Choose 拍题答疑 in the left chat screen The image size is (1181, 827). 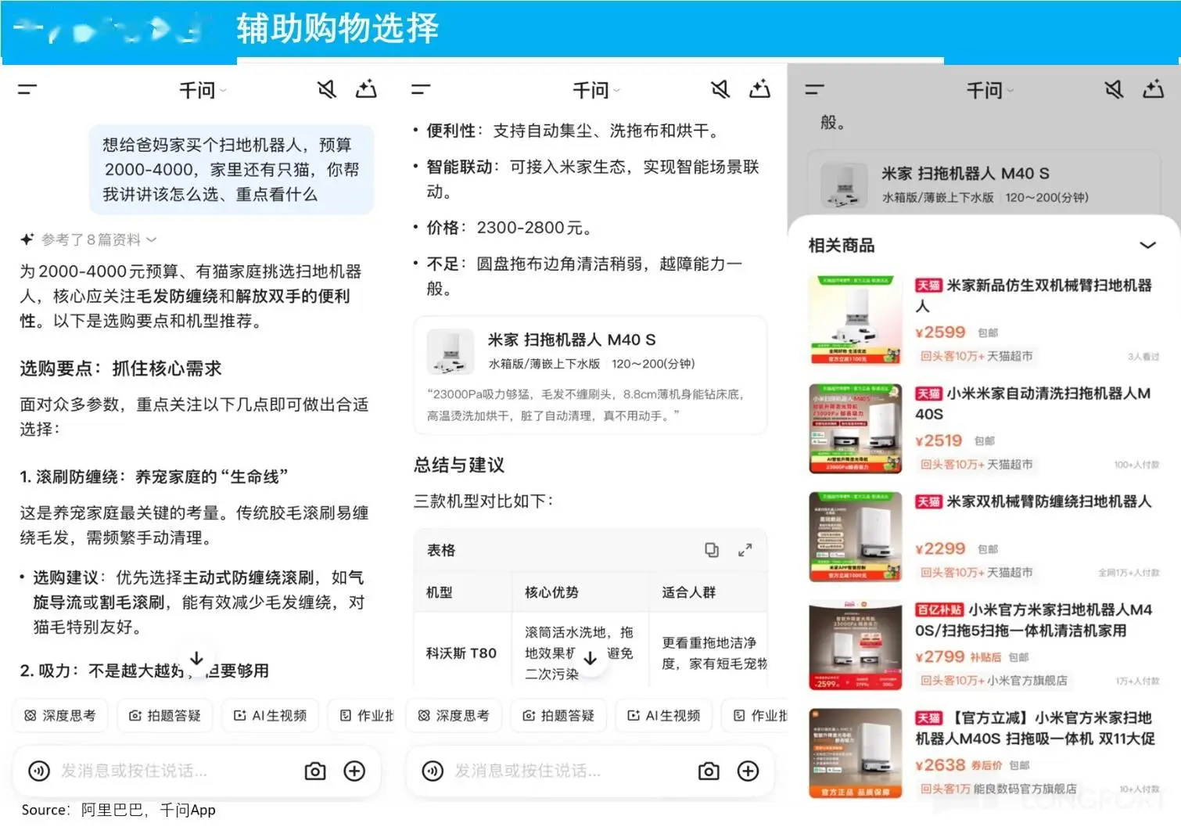tap(165, 716)
